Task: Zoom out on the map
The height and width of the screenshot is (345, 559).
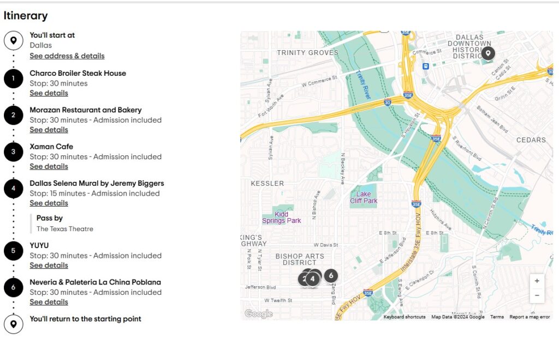Action: [x=537, y=295]
